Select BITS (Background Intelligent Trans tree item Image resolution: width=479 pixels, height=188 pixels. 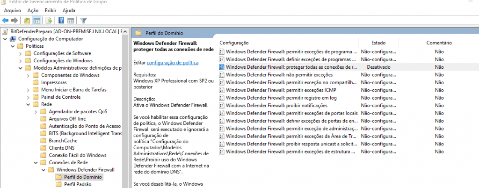point(85,133)
